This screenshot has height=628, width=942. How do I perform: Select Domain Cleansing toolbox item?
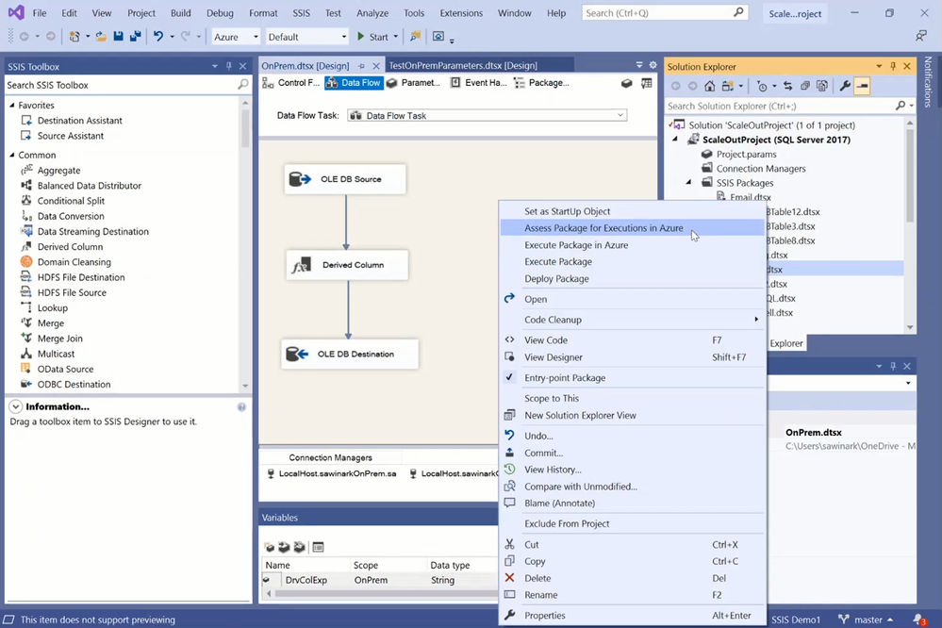pyautogui.click(x=74, y=262)
